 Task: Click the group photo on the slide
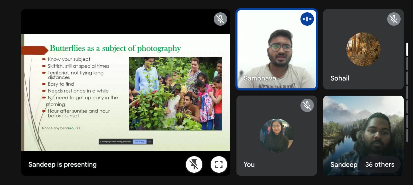click(175, 94)
